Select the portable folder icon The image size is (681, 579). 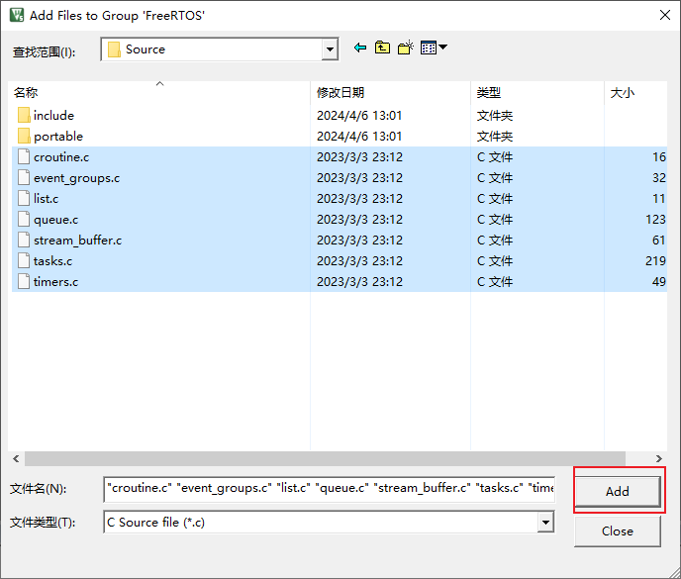point(24,137)
